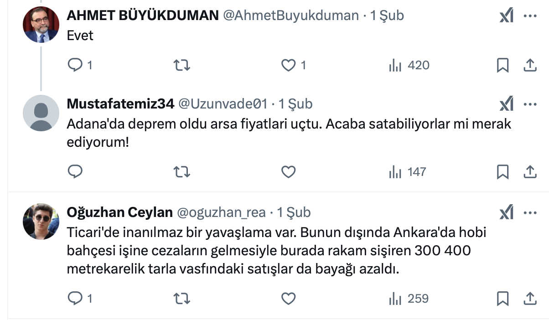549x320 pixels.
Task: Open Mustafatemiz34 profile name link
Action: tap(120, 104)
